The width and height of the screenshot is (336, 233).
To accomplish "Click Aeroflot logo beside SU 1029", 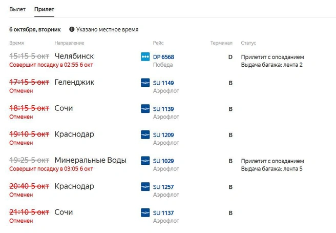I will tap(145, 161).
